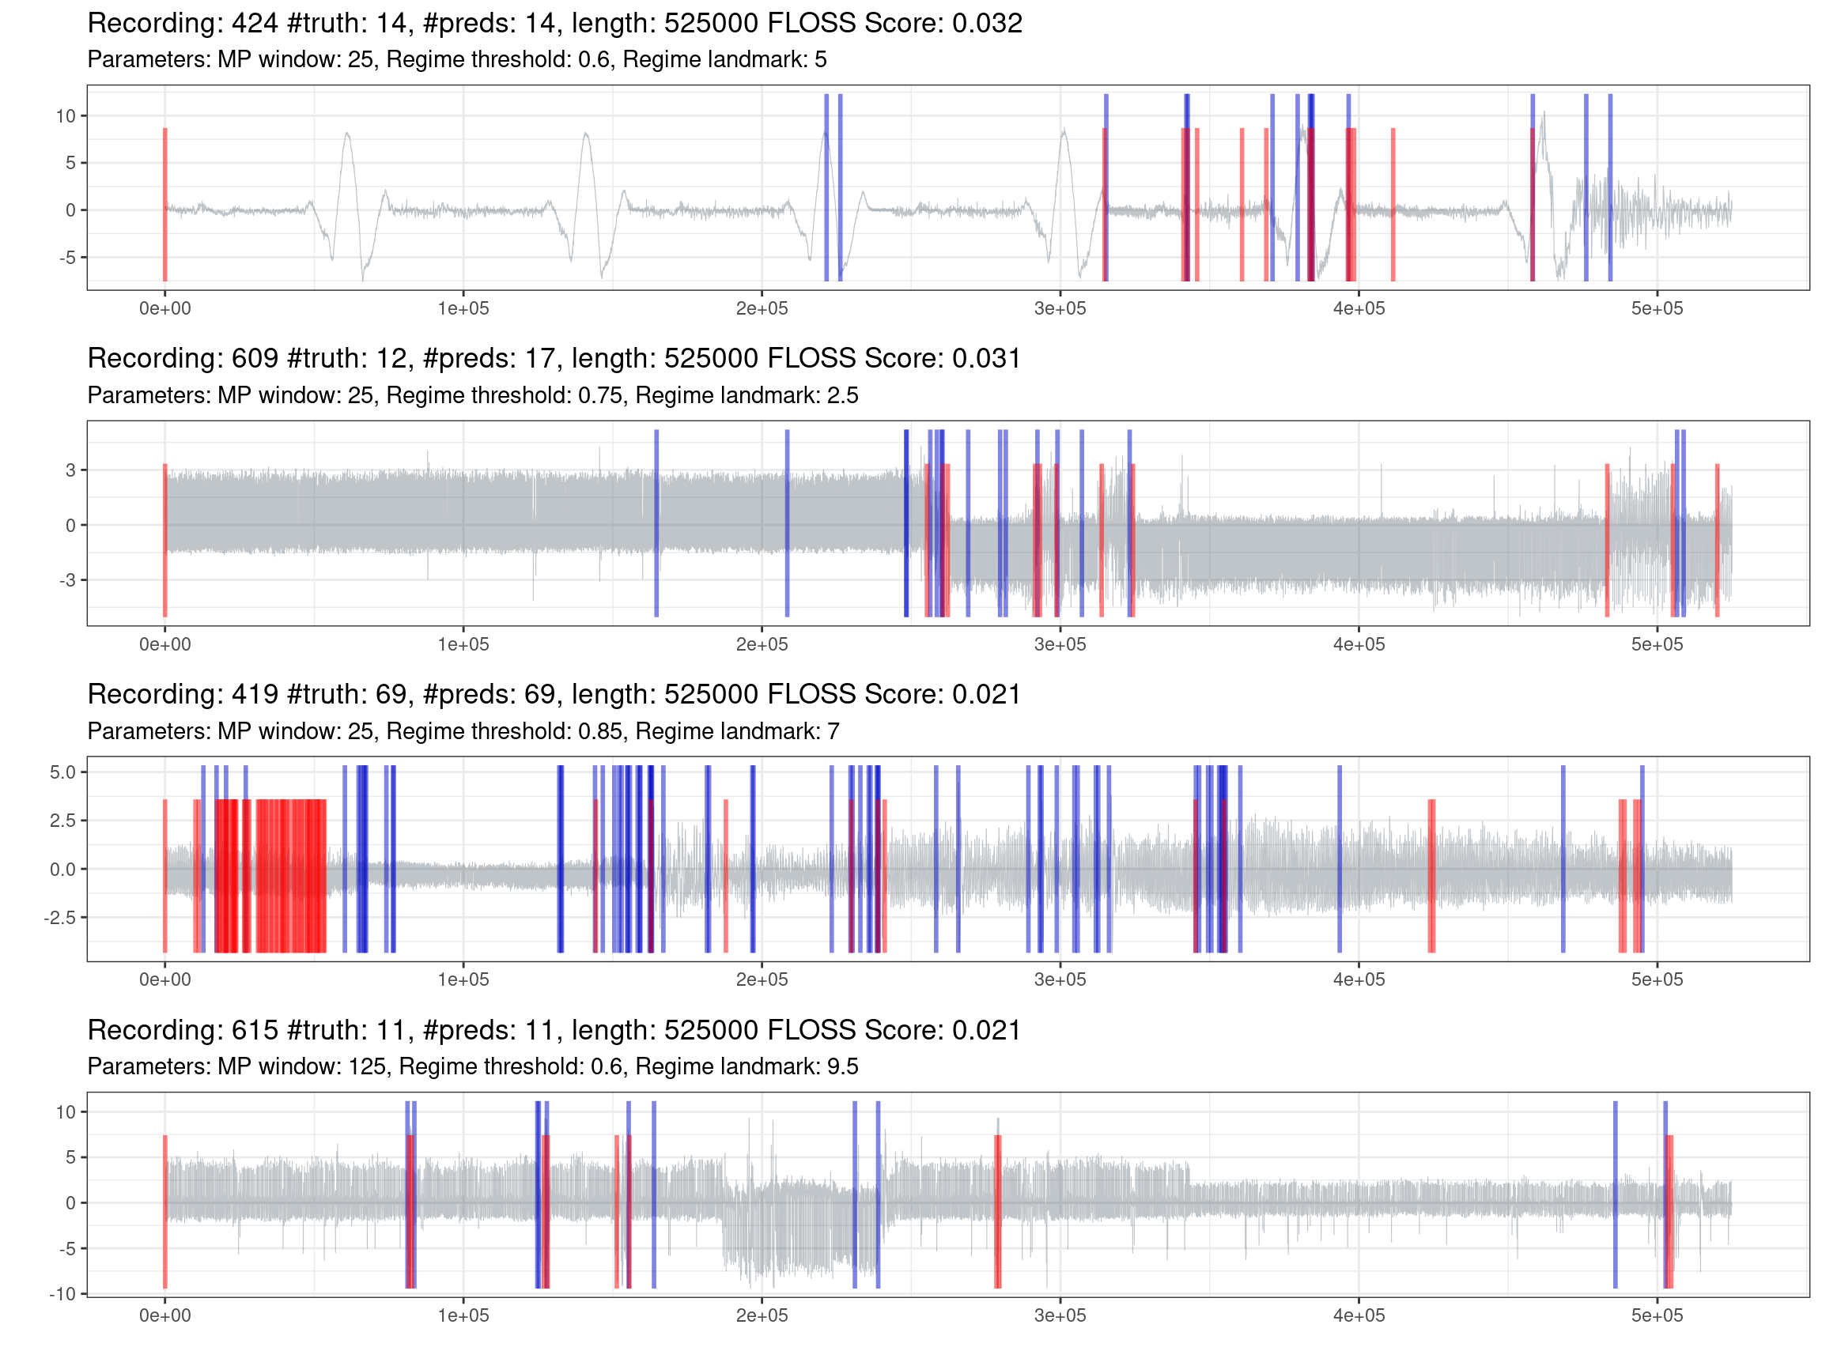Click y-axis label 10 on Recording 424 plot

point(65,116)
